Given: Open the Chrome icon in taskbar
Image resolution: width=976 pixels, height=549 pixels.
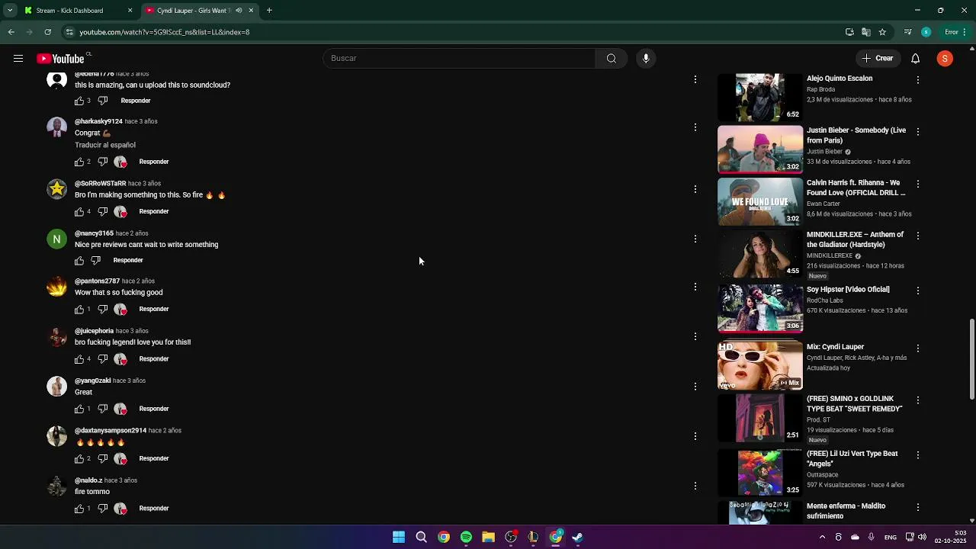Looking at the screenshot, I should [x=443, y=538].
